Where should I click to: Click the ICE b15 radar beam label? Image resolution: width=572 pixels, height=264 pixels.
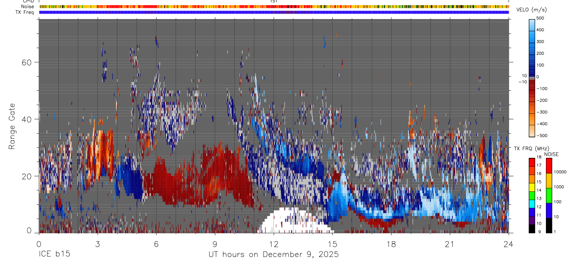tap(54, 255)
